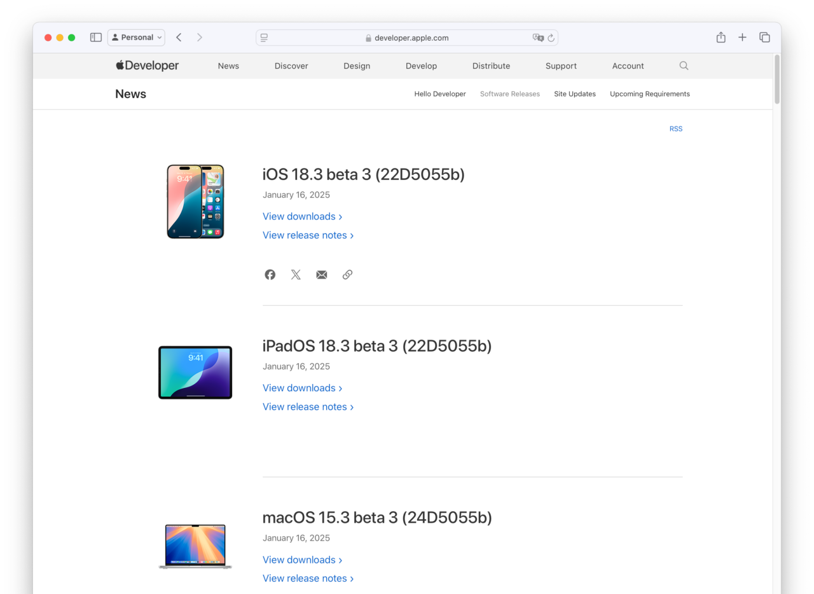
Task: Go back to the previous page
Action: [x=179, y=38]
